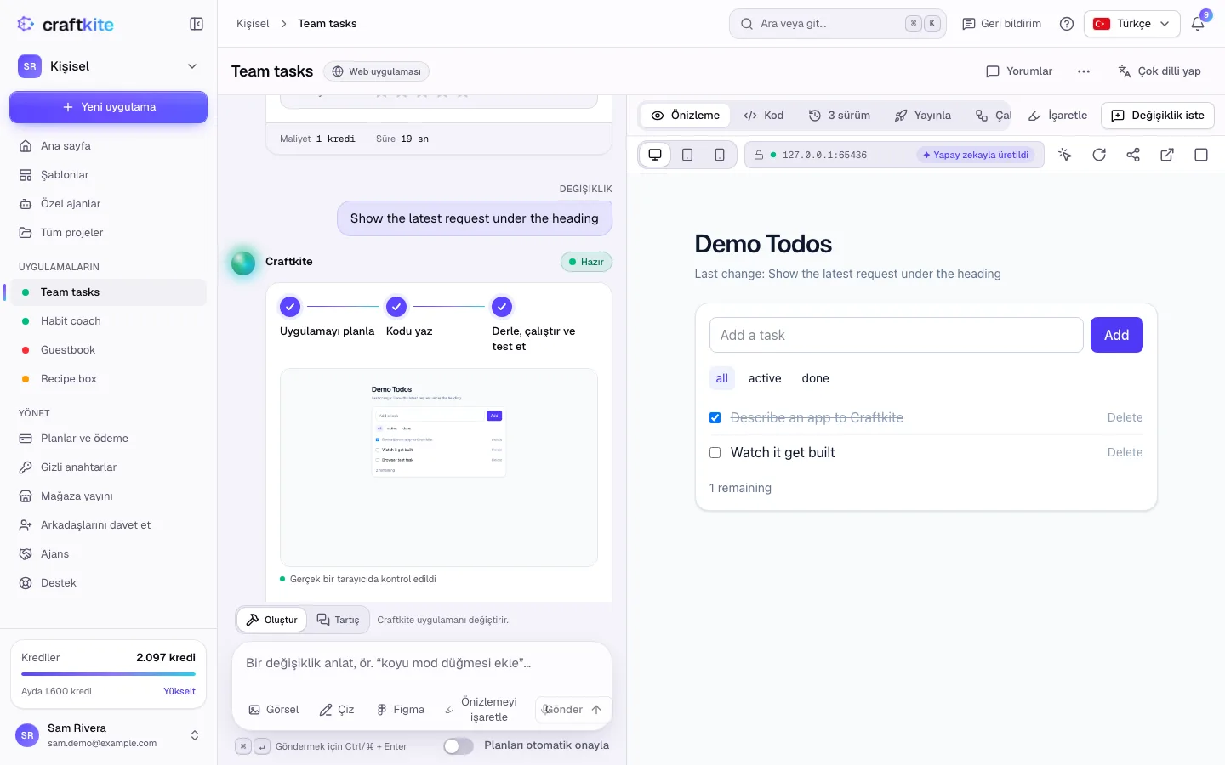Expand Sam Rivera account menu
Image resolution: width=1225 pixels, height=765 pixels.
pos(108,735)
